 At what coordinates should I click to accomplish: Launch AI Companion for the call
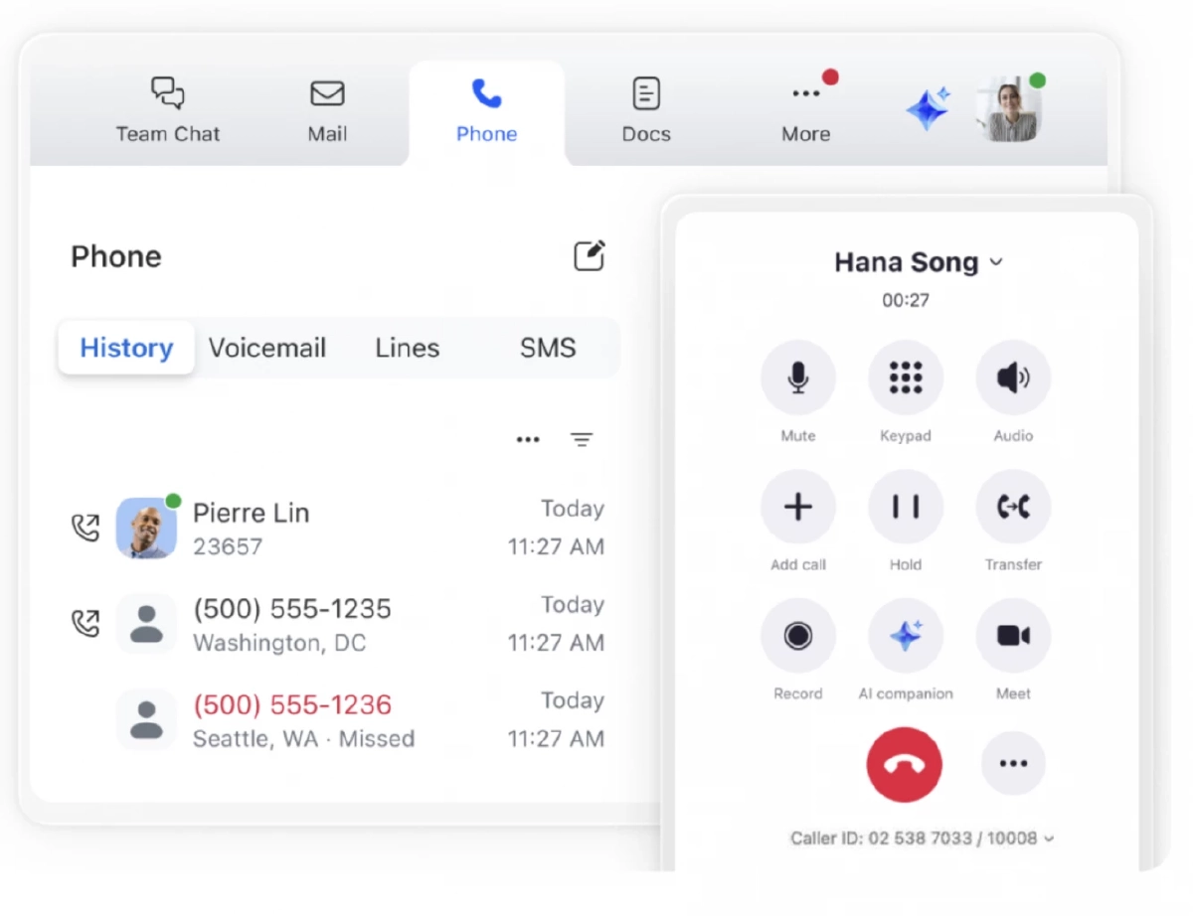(x=906, y=636)
